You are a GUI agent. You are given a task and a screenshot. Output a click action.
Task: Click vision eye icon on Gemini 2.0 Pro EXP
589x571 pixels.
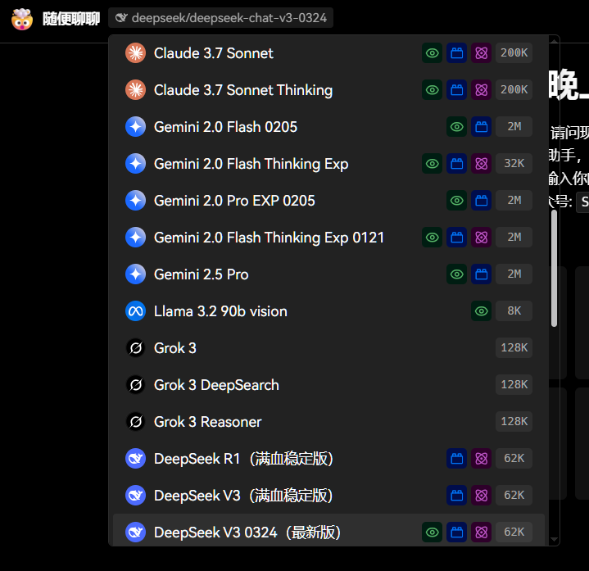coord(457,200)
